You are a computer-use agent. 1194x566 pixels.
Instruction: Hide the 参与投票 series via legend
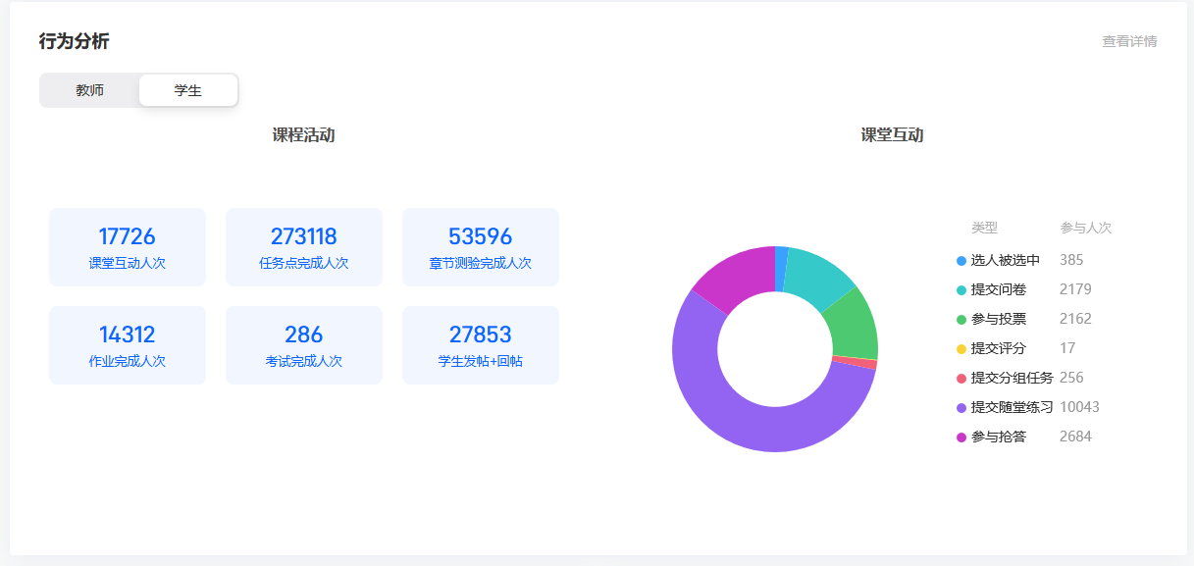[998, 319]
